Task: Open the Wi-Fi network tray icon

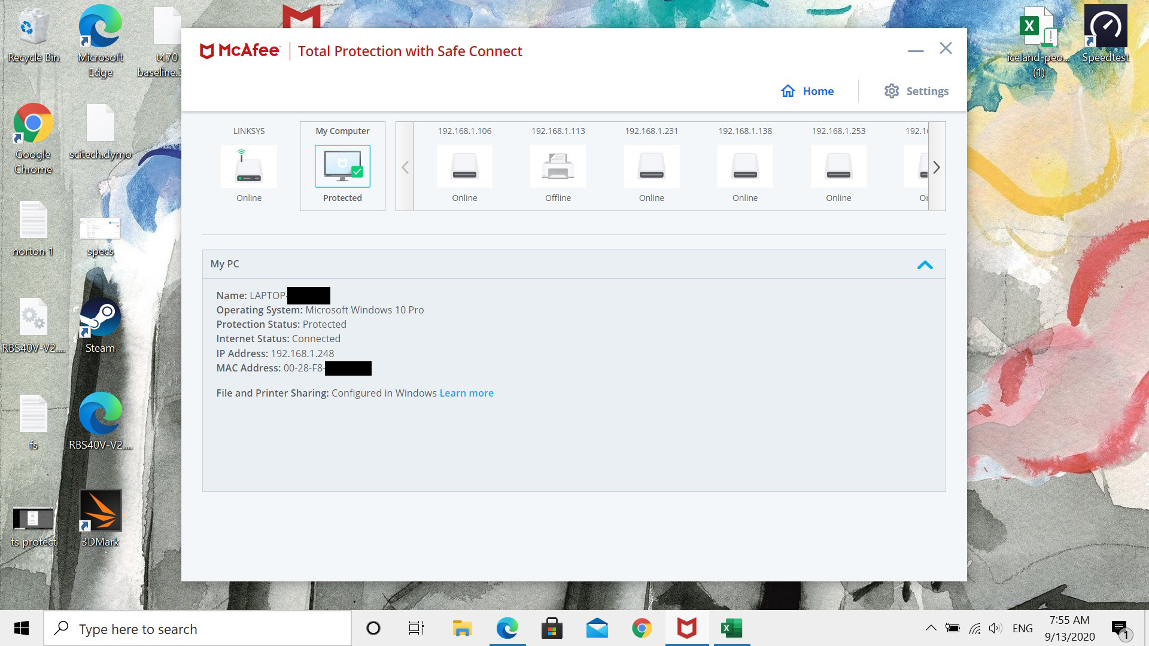Action: tap(975, 628)
